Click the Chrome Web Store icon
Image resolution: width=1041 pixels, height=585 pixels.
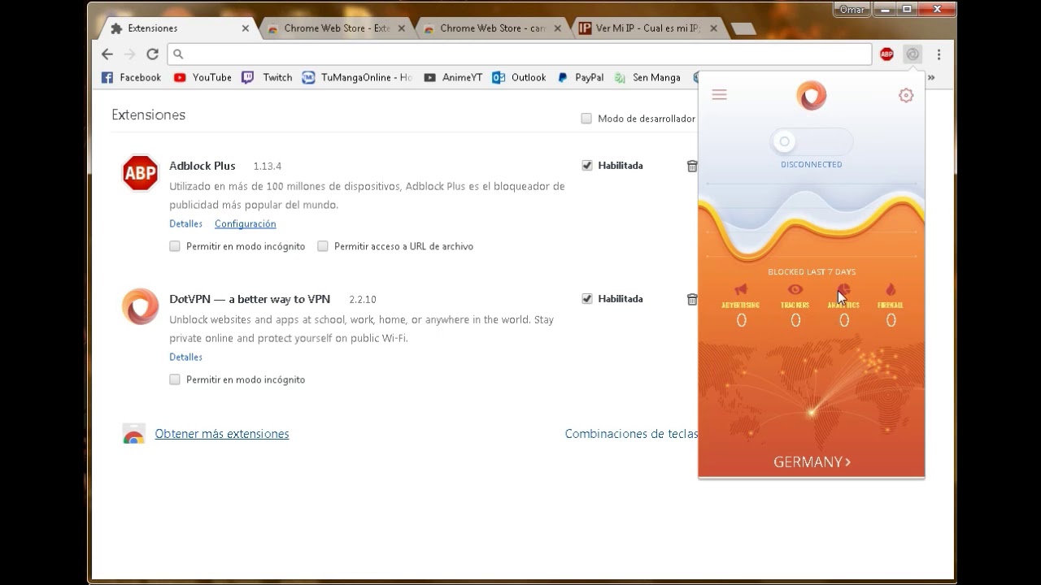tap(133, 434)
